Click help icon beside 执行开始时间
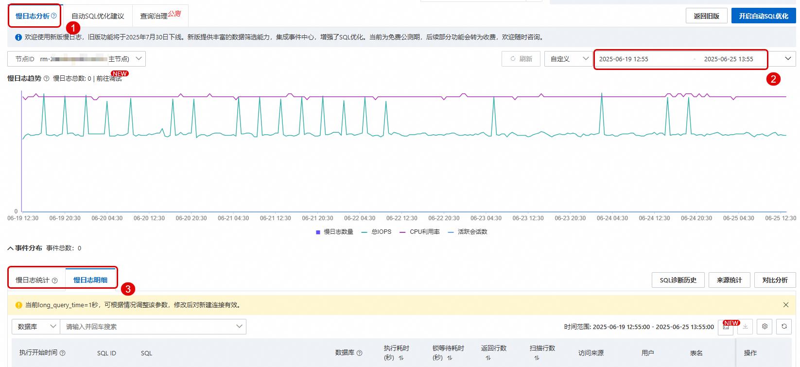This screenshot has height=367, width=800. click(62, 353)
